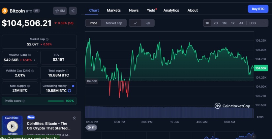272x139 pixels.
Task: Click the #1 rank badge
Action: 37,11
